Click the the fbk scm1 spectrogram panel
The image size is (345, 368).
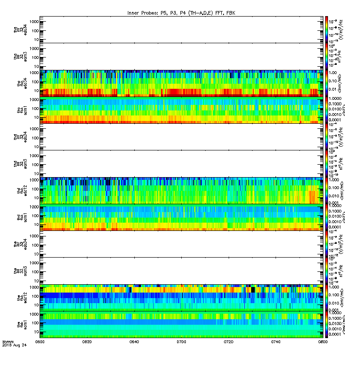point(181,325)
